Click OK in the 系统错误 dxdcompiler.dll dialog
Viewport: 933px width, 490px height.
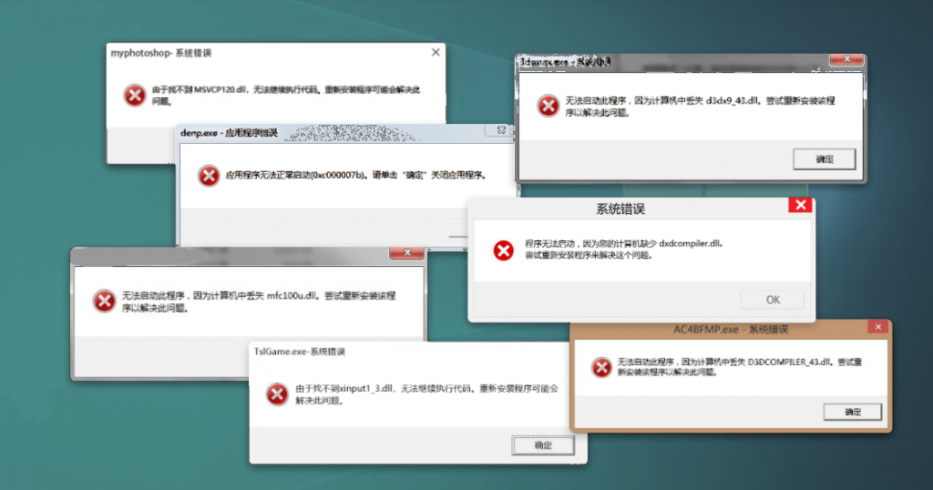(773, 300)
